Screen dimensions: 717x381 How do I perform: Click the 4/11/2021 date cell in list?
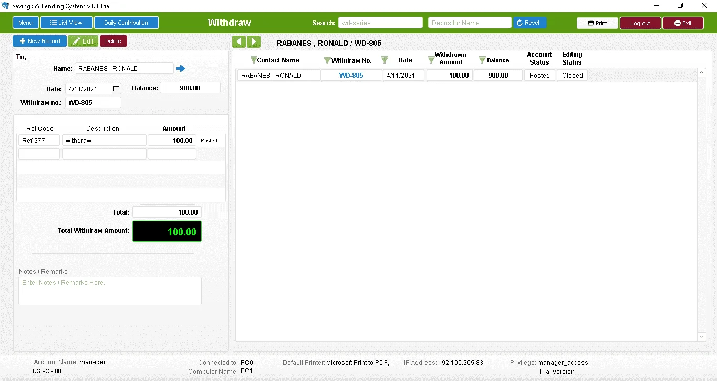tap(403, 75)
